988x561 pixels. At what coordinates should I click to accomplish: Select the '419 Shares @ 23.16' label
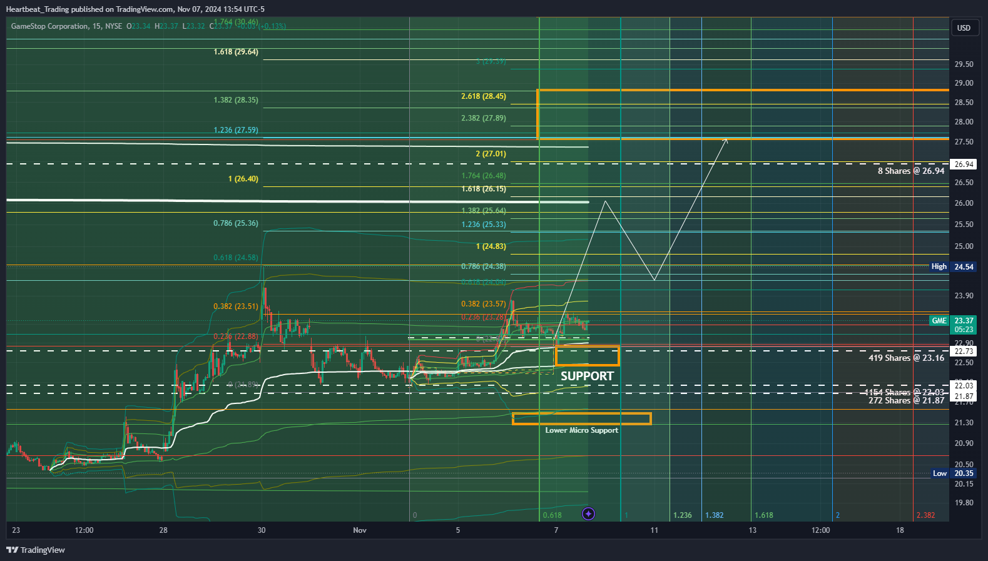click(907, 358)
